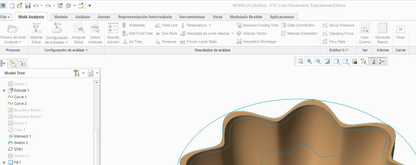Open the Results Advisor
416x165 pixels.
(x=113, y=33)
